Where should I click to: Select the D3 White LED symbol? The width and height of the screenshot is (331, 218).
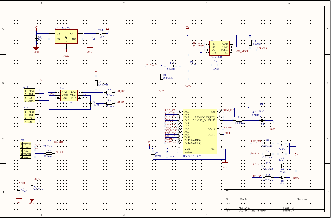click(282, 166)
